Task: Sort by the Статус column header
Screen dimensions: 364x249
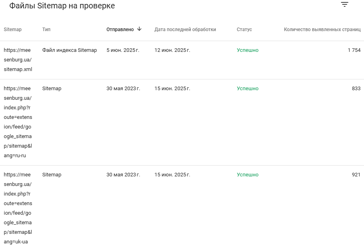Action: pyautogui.click(x=244, y=30)
